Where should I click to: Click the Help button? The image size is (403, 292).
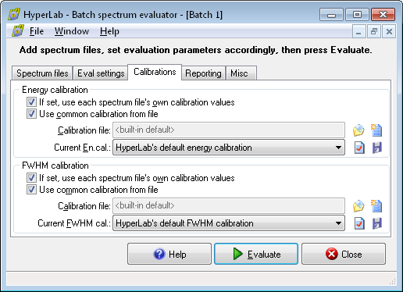[169, 254]
